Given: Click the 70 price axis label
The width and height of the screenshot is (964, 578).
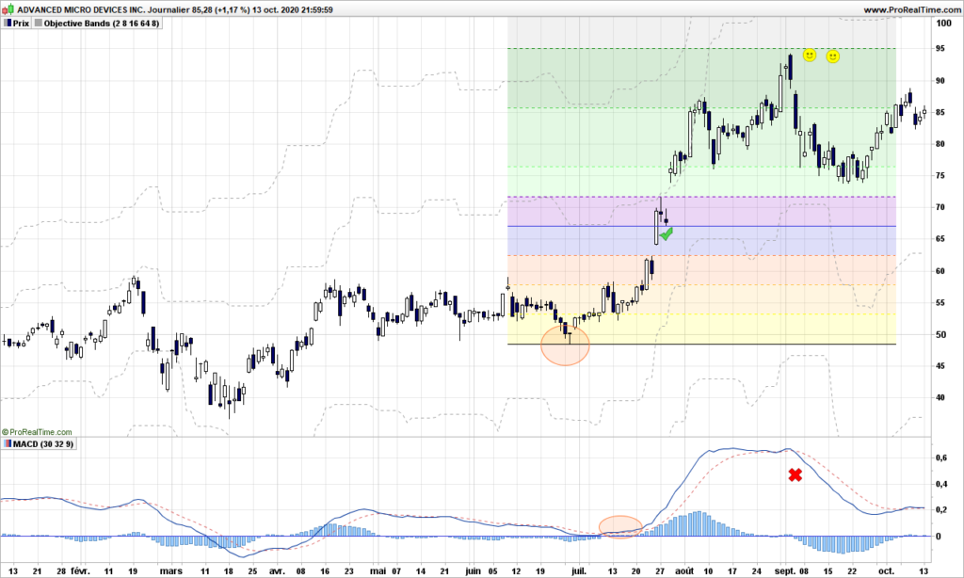Looking at the screenshot, I should pyautogui.click(x=940, y=207).
